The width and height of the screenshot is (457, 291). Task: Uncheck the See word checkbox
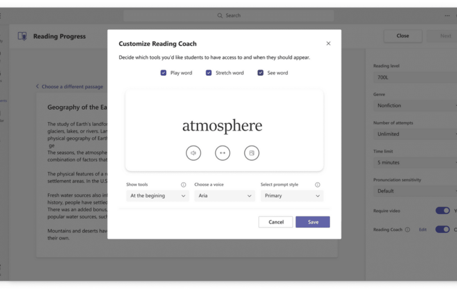click(x=261, y=73)
